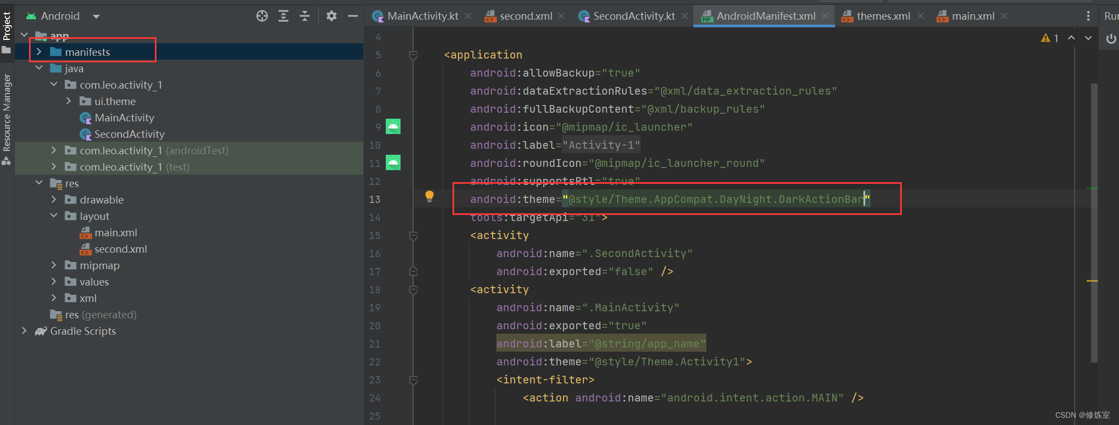Expand Gradle Scripts node
The image size is (1119, 425).
pos(24,331)
